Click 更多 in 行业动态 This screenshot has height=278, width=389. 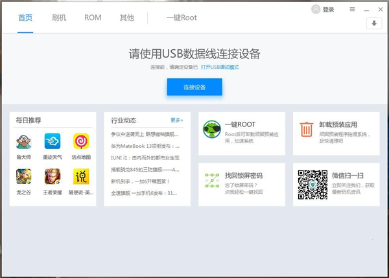point(176,121)
